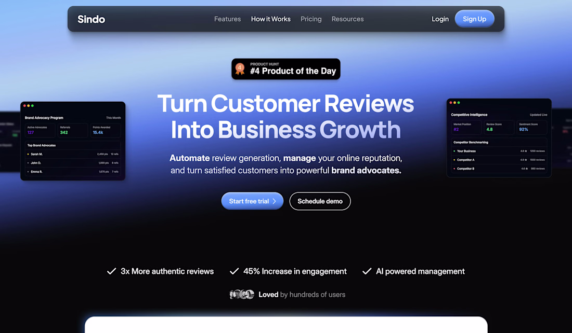Click the star icon in Your Business row
Screen dimensions: 572x333
coord(526,151)
